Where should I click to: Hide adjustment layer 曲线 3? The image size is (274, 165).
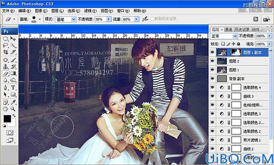[212, 96]
